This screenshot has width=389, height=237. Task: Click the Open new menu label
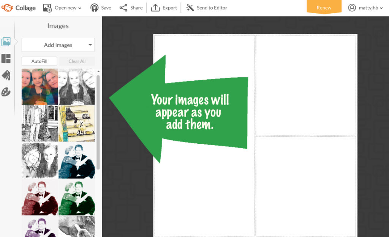(65, 8)
